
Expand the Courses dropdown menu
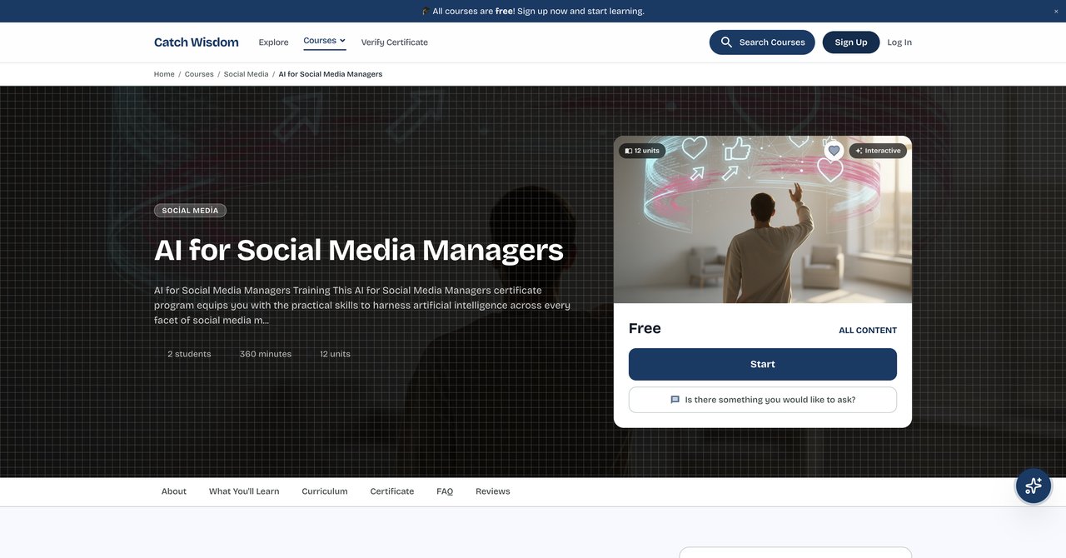[x=325, y=41]
